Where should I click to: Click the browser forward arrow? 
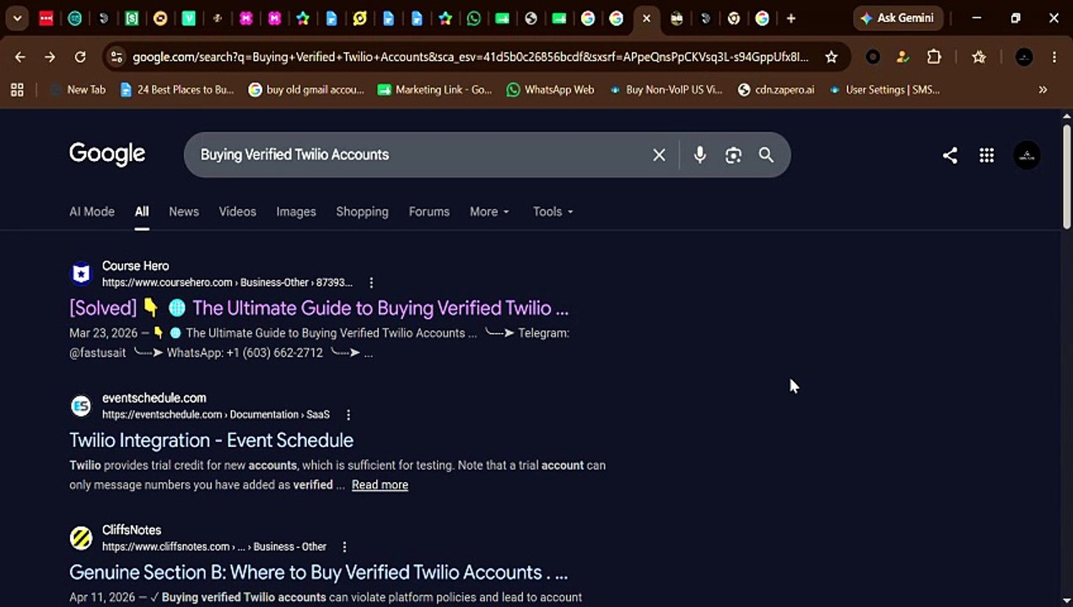(x=50, y=56)
